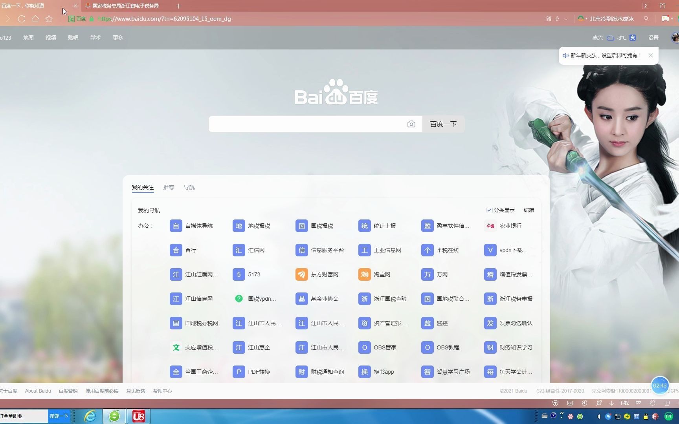Go to the browser home page icon
679x424 pixels.
[35, 19]
